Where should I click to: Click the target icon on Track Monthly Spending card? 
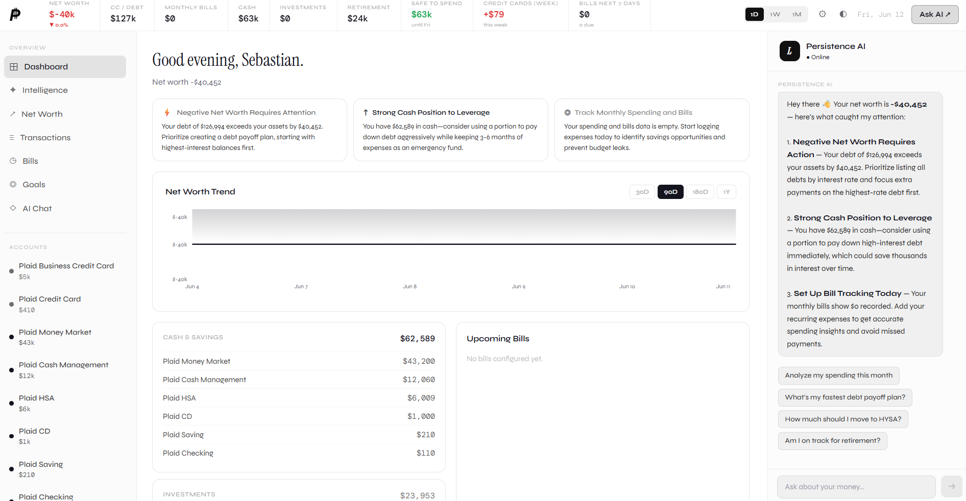point(567,112)
